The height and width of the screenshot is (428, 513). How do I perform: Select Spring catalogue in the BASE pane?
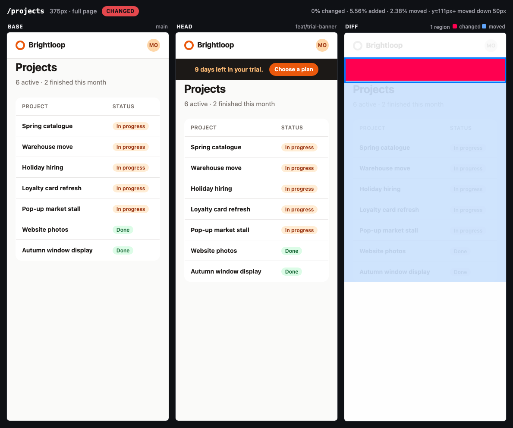pyautogui.click(x=47, y=126)
